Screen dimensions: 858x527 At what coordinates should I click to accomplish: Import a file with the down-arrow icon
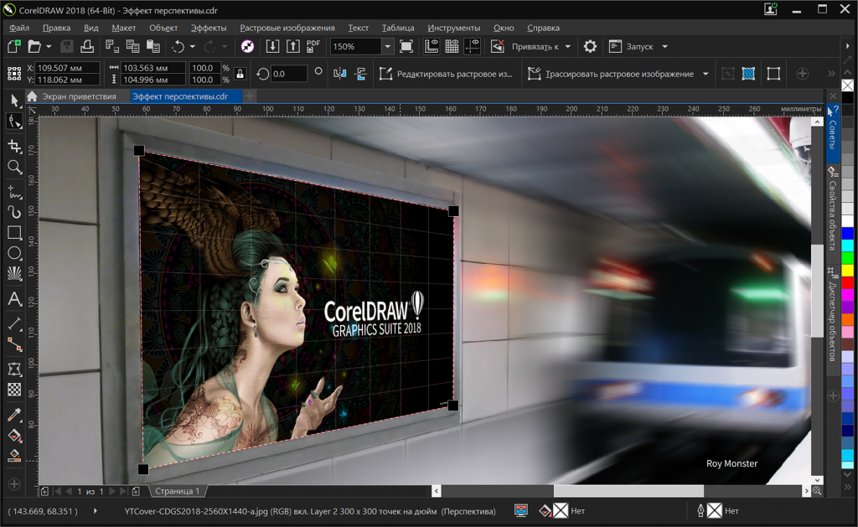click(x=272, y=47)
